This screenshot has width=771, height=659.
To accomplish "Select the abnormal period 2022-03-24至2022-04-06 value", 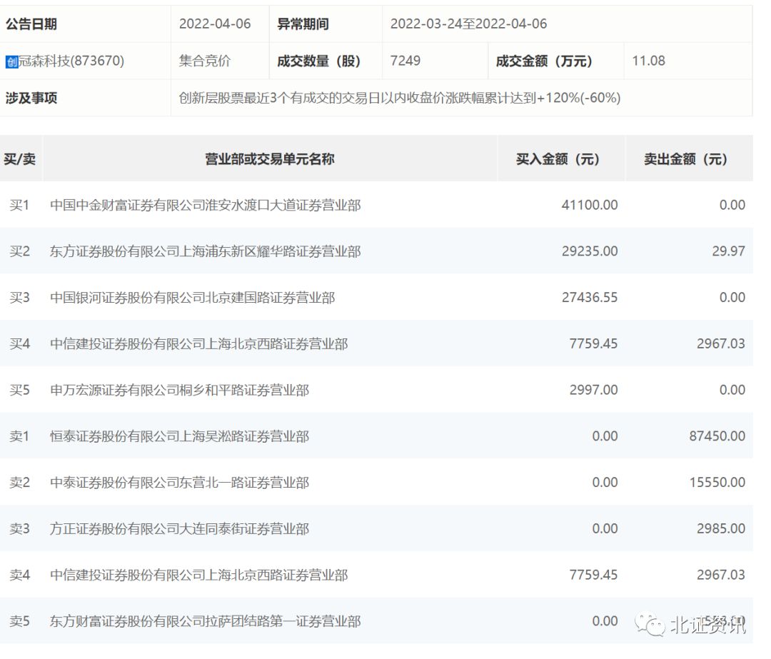I will (468, 24).
